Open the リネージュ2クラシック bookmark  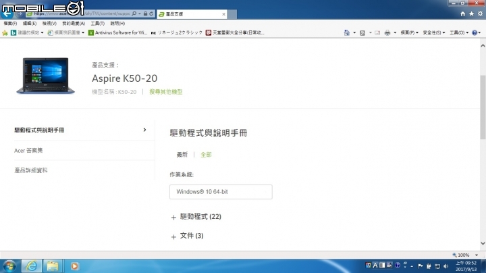[176, 32]
